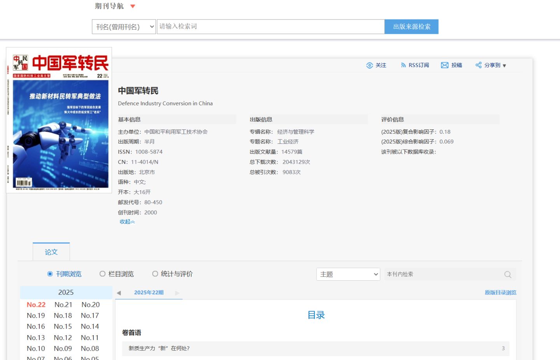Click the 中国军转民 magazine cover thumbnail
Viewport: 560px width, 360px height.
coord(59,121)
